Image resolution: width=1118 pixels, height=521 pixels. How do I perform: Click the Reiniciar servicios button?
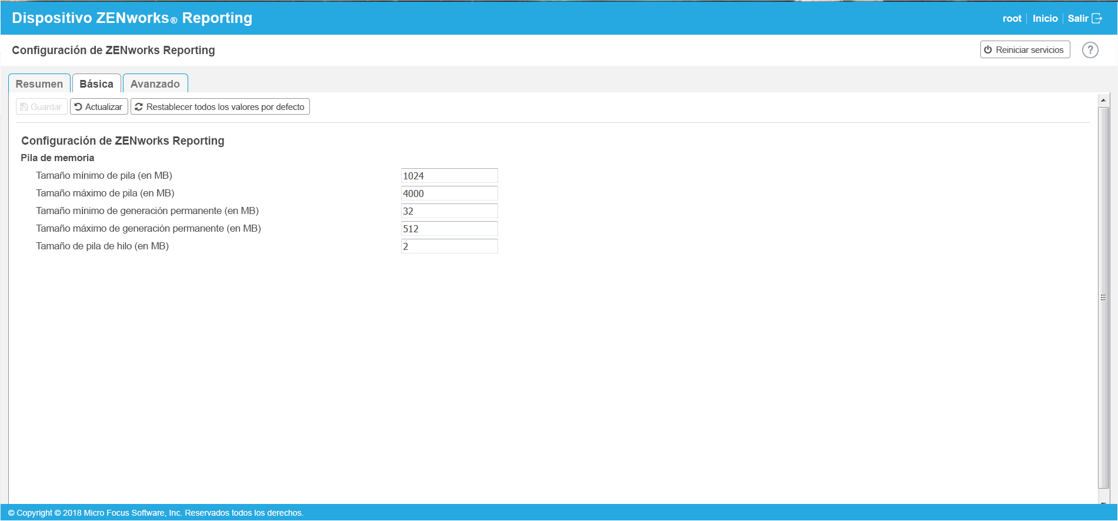[x=1024, y=50]
